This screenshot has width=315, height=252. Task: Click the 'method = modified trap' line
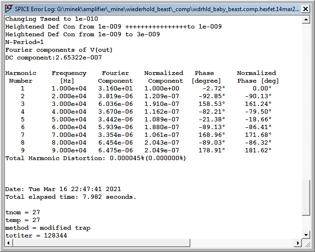48,228
